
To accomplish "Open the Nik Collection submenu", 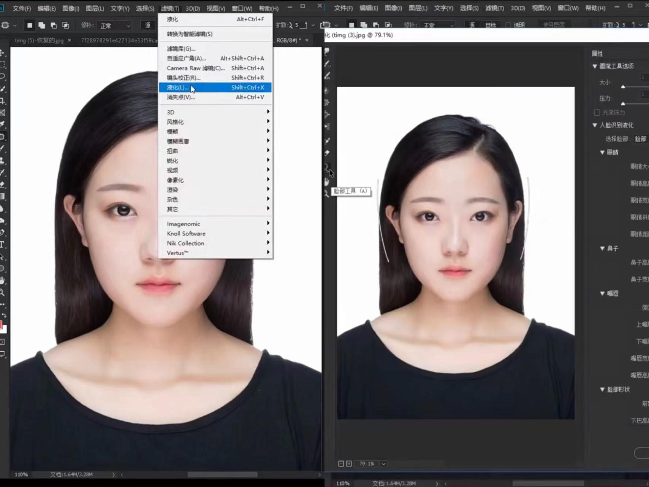I will [215, 243].
